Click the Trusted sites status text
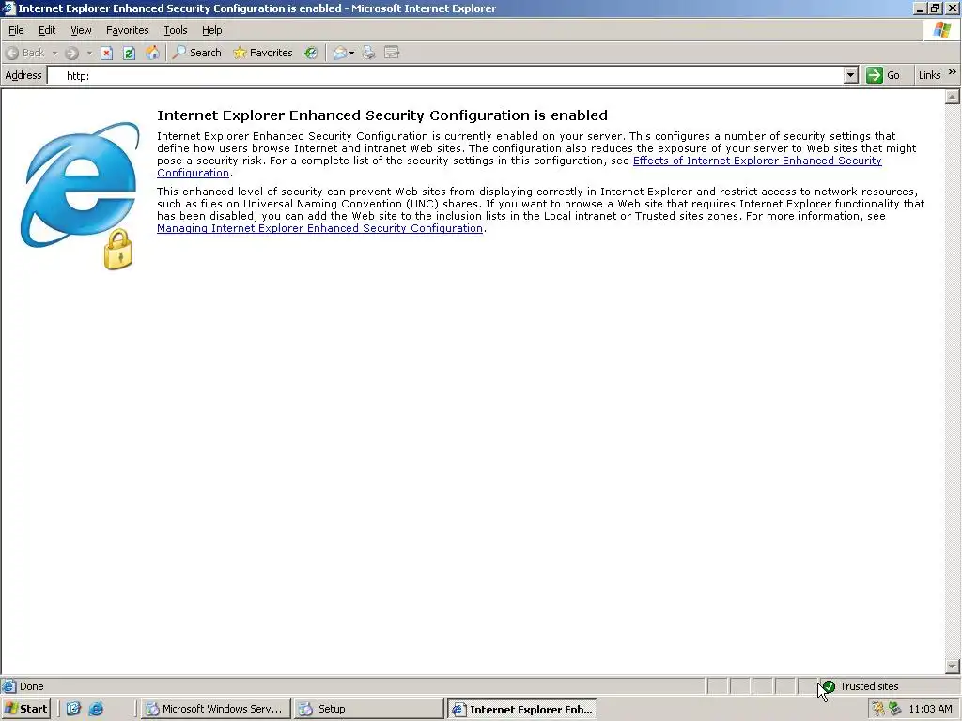The width and height of the screenshot is (962, 721). [869, 686]
